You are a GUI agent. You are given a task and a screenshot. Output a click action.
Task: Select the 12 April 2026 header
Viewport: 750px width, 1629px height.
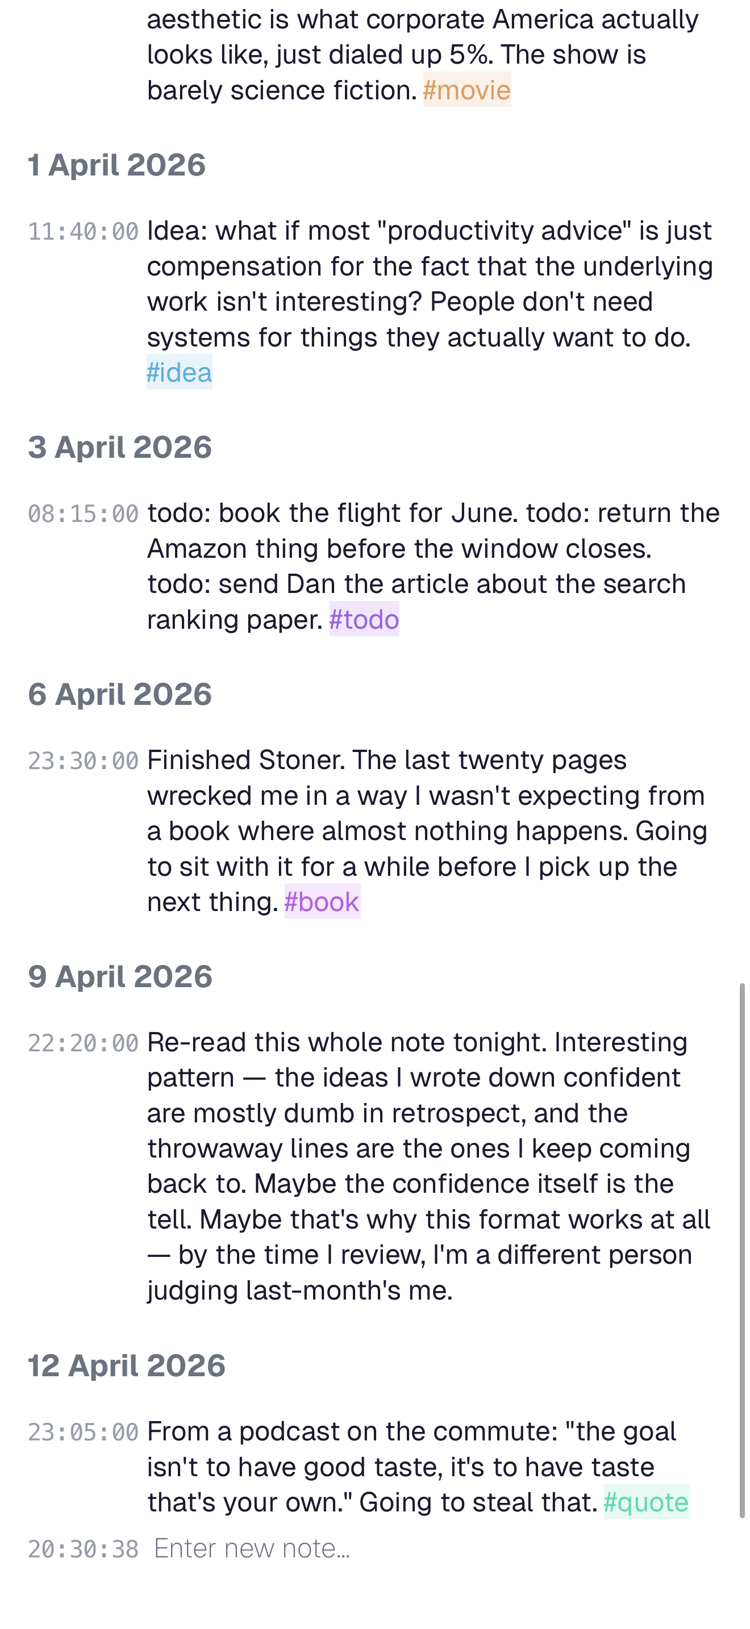pyautogui.click(x=127, y=1365)
